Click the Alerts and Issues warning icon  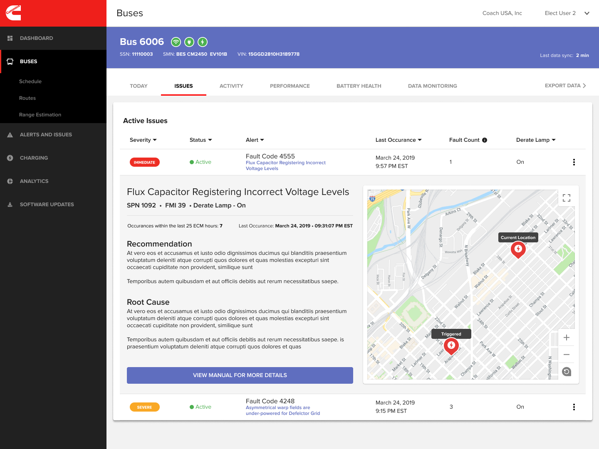click(x=10, y=135)
